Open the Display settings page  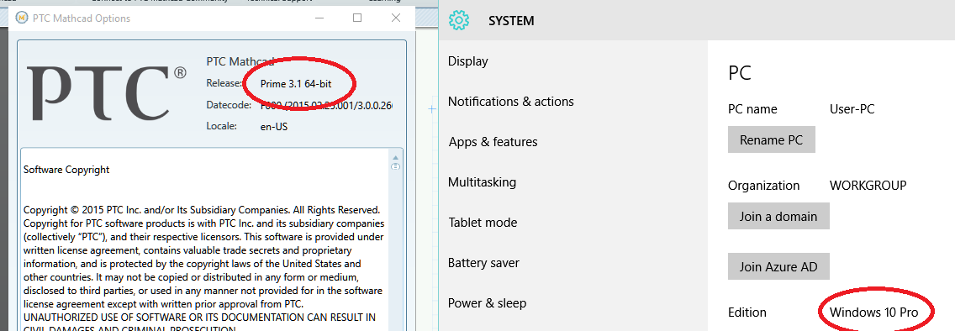[467, 60]
